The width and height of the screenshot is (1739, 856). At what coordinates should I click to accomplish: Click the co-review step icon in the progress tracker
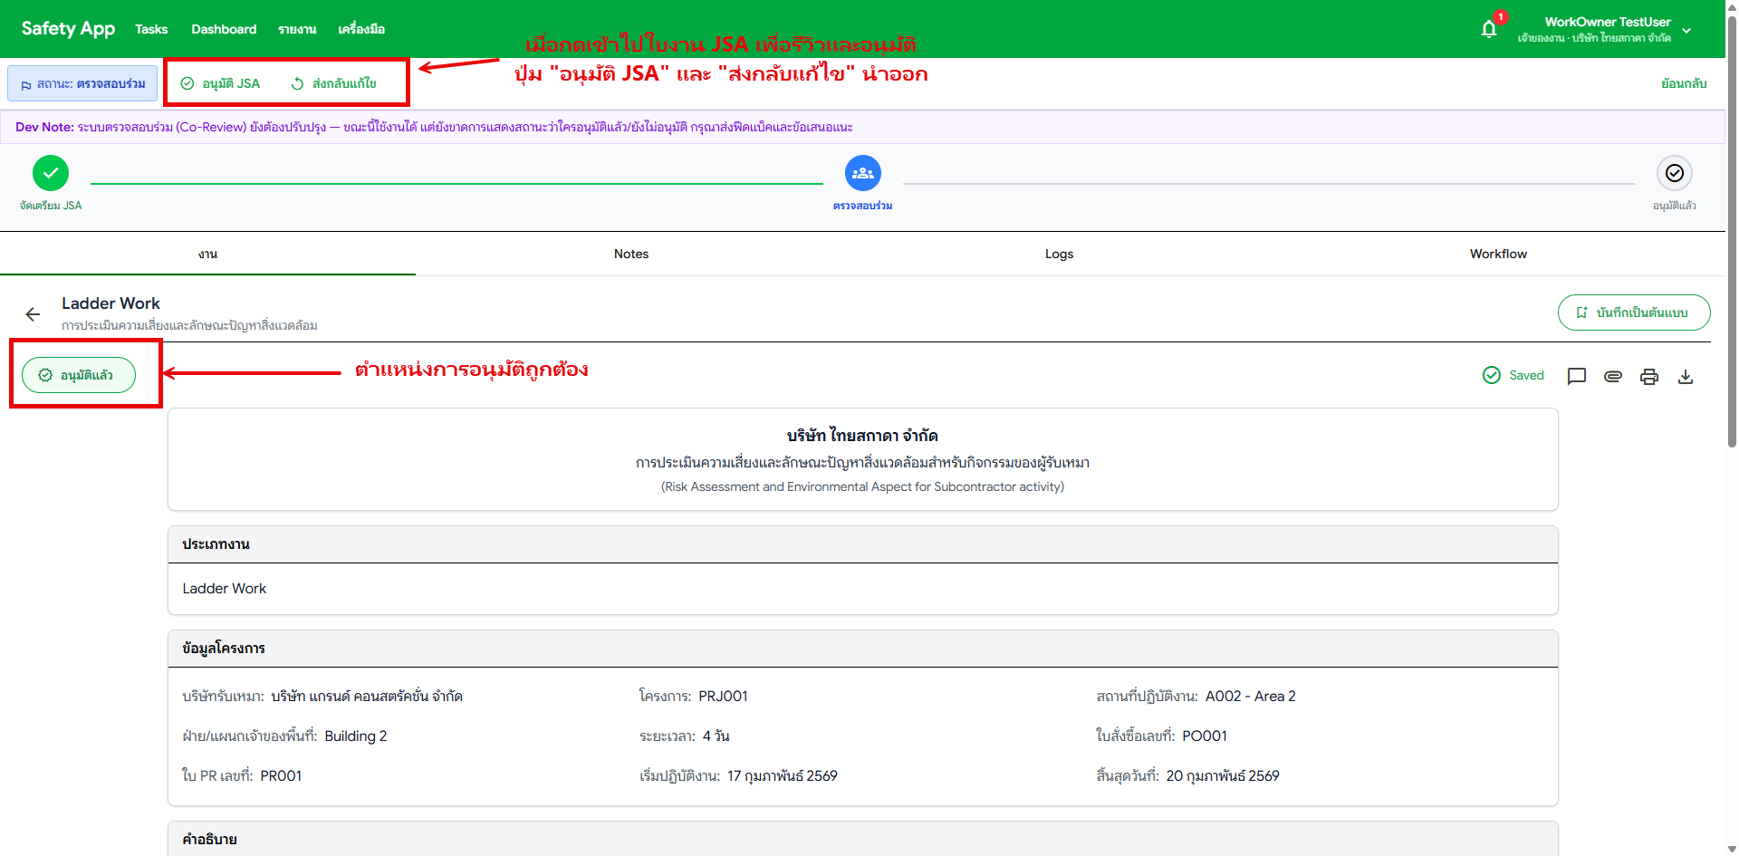(862, 173)
